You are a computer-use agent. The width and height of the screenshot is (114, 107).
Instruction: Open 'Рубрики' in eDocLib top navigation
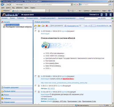[x=21, y=18]
